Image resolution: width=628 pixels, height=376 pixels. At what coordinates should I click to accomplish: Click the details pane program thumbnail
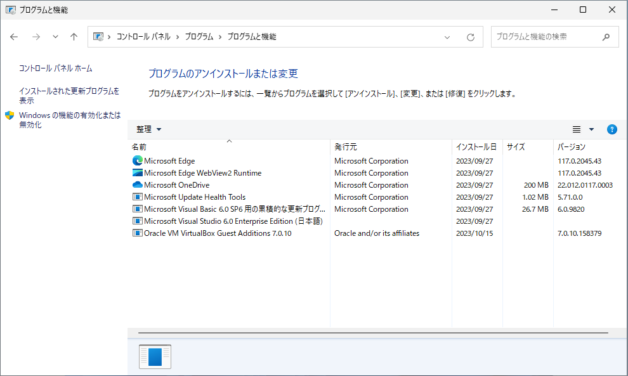pyautogui.click(x=155, y=356)
